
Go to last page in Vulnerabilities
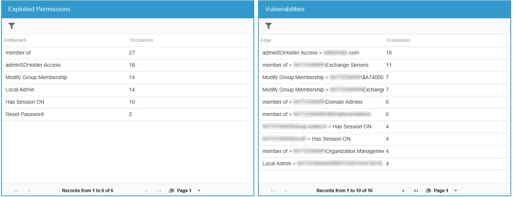(x=416, y=191)
